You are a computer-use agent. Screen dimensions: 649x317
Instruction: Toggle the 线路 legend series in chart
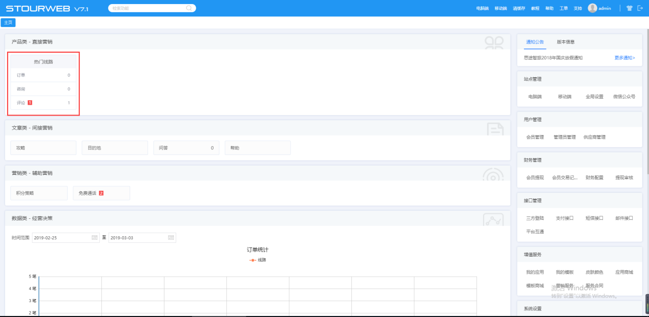[258, 260]
